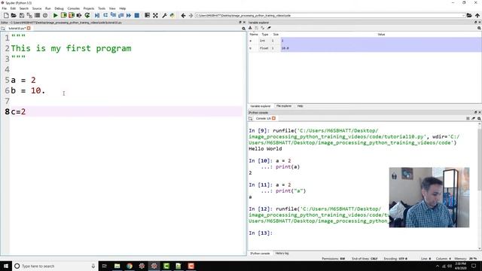
Task: Open the PYTHONPATH manager
Action: point(172,15)
